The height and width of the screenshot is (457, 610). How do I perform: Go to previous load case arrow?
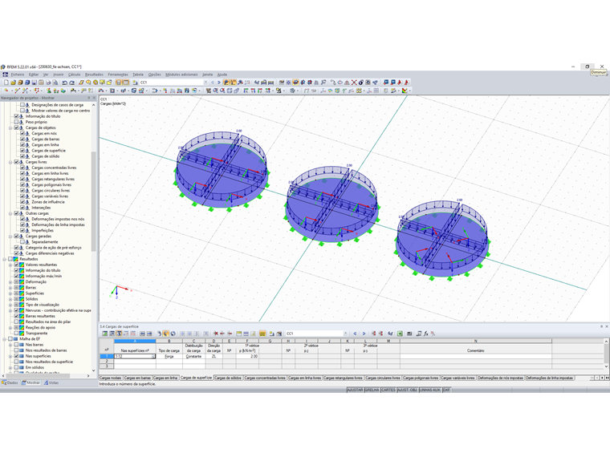[213, 83]
